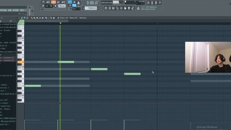Open the global snap selector showing Line
The image size is (231, 130).
click(x=76, y=9)
